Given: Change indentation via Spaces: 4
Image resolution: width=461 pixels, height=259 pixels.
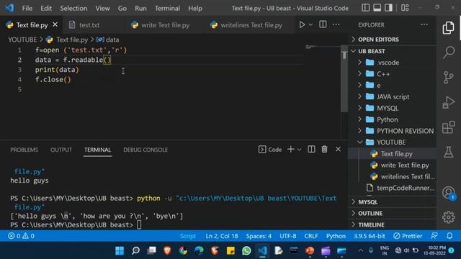Looking at the screenshot, I should click(259, 236).
